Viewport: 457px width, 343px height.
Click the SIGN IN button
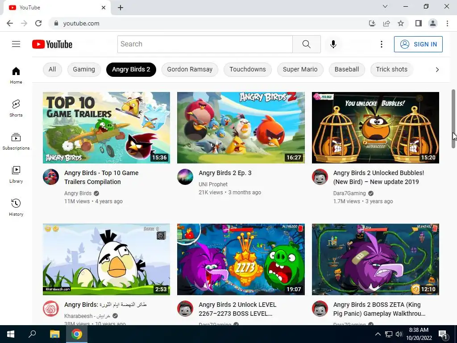pos(418,44)
